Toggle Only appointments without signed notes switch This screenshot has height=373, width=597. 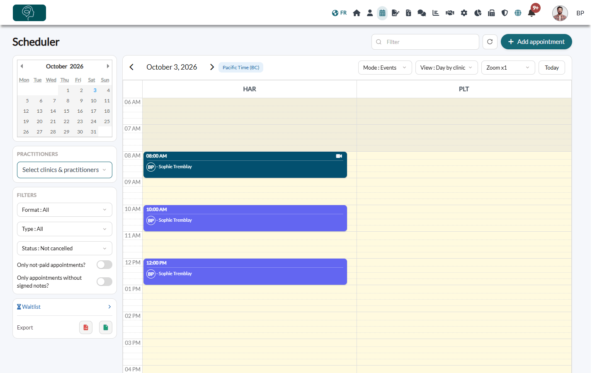[x=104, y=282]
